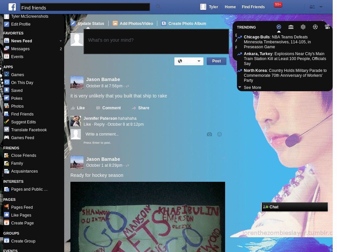Image resolution: width=337 pixels, height=252 pixels.
Task: Click the Create Page icon
Action: click(x=7, y=223)
